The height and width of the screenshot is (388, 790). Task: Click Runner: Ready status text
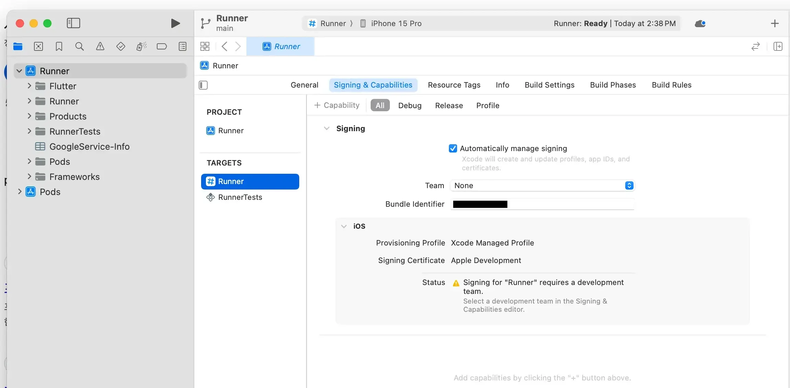[x=580, y=23]
